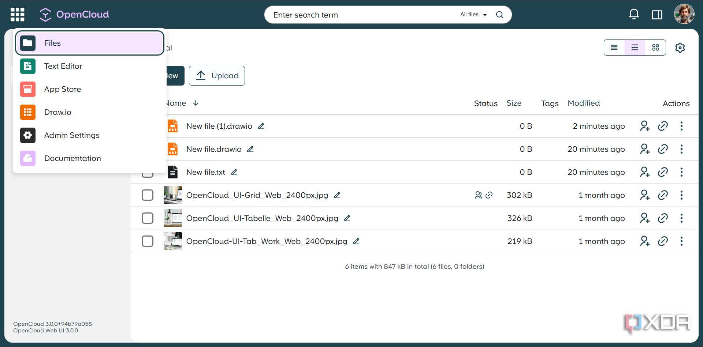Click OpenCloud 3.0.0+94b79a058 version text
Screen dimensions: 703x347
[52, 324]
